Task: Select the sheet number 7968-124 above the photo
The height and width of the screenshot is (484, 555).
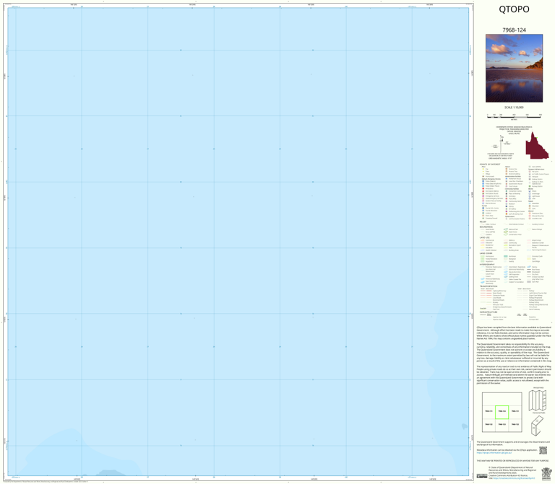Action: tap(514, 30)
